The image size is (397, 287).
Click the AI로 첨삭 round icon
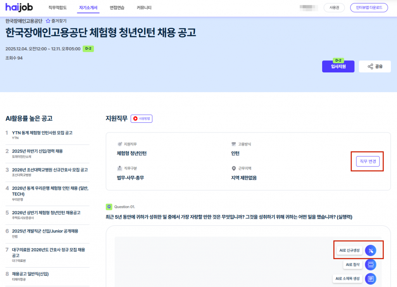pyautogui.click(x=371, y=265)
